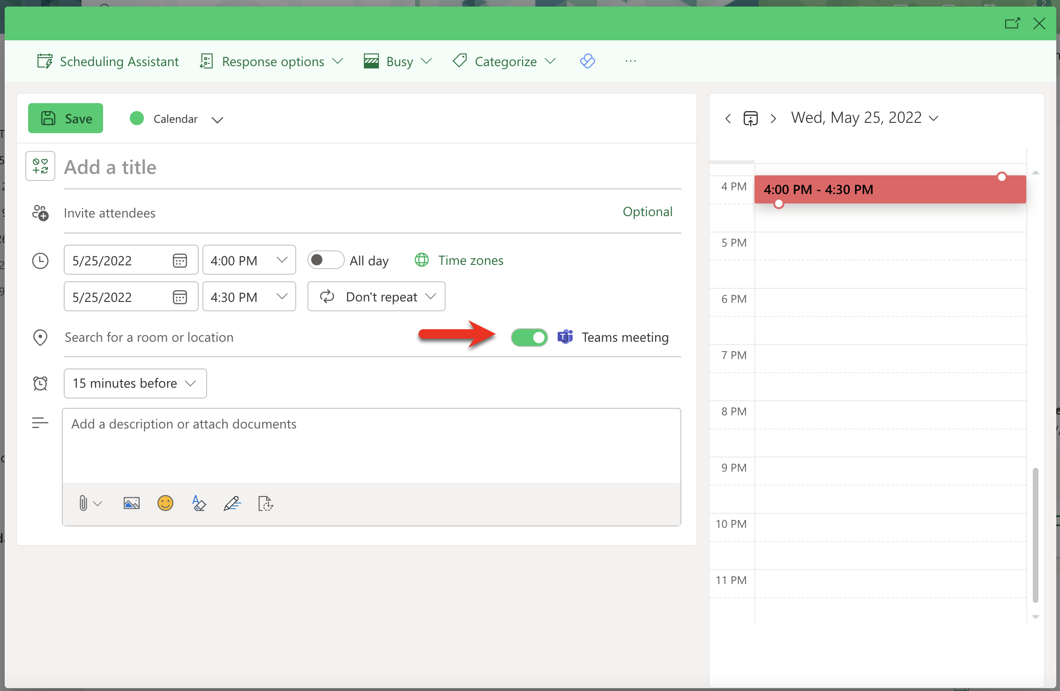1060x691 pixels.
Task: Click the Viva Insights icon in toolbar
Action: click(x=587, y=61)
